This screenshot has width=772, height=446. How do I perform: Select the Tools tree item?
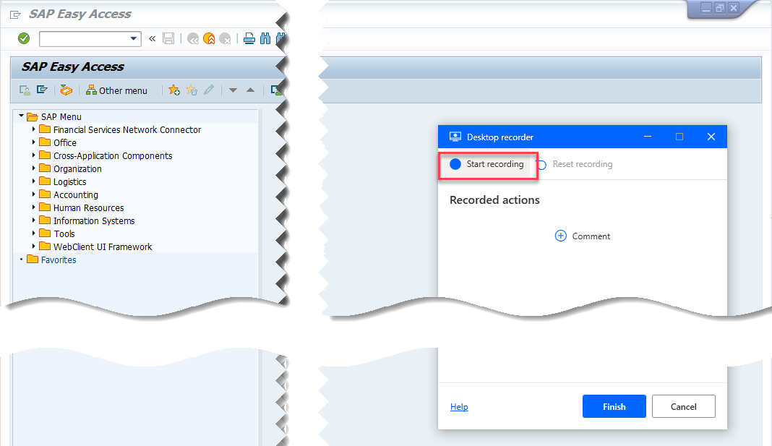coord(64,233)
